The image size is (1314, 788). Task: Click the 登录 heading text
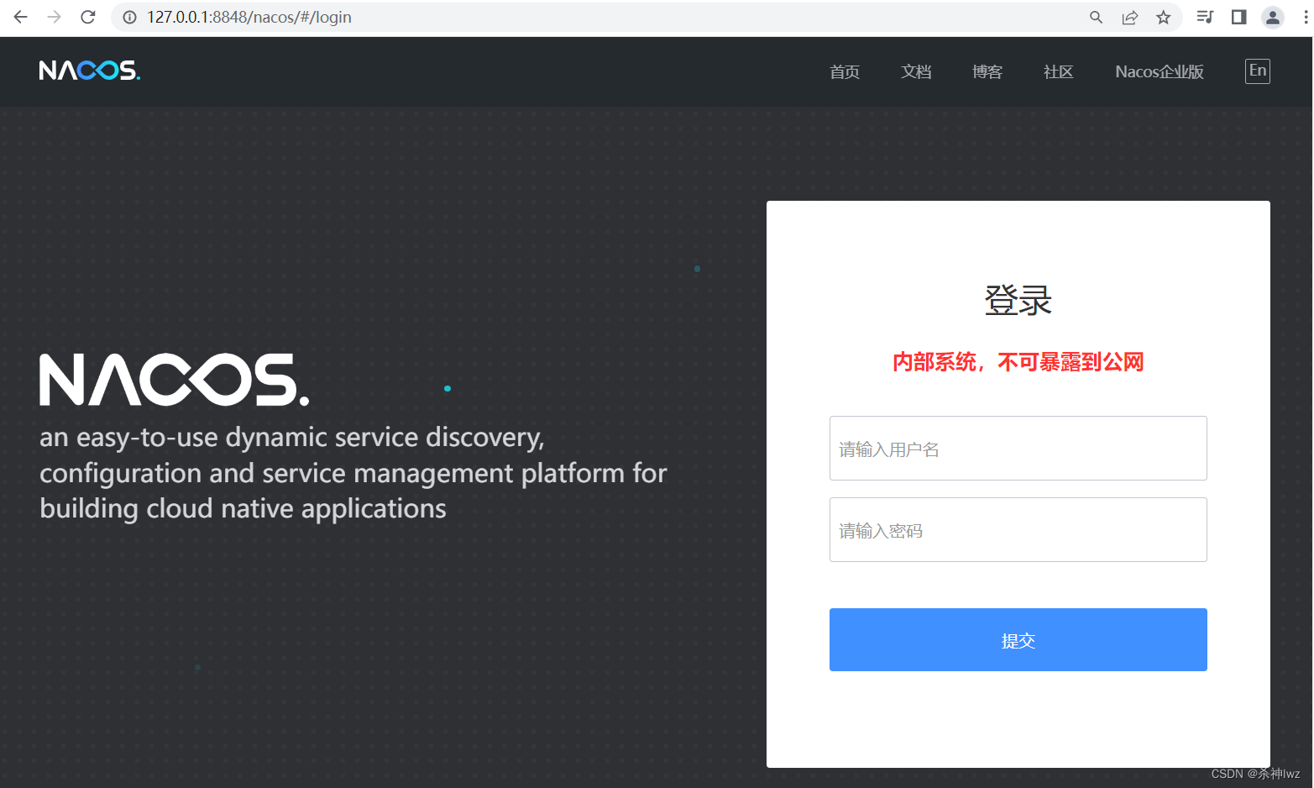(x=1018, y=300)
